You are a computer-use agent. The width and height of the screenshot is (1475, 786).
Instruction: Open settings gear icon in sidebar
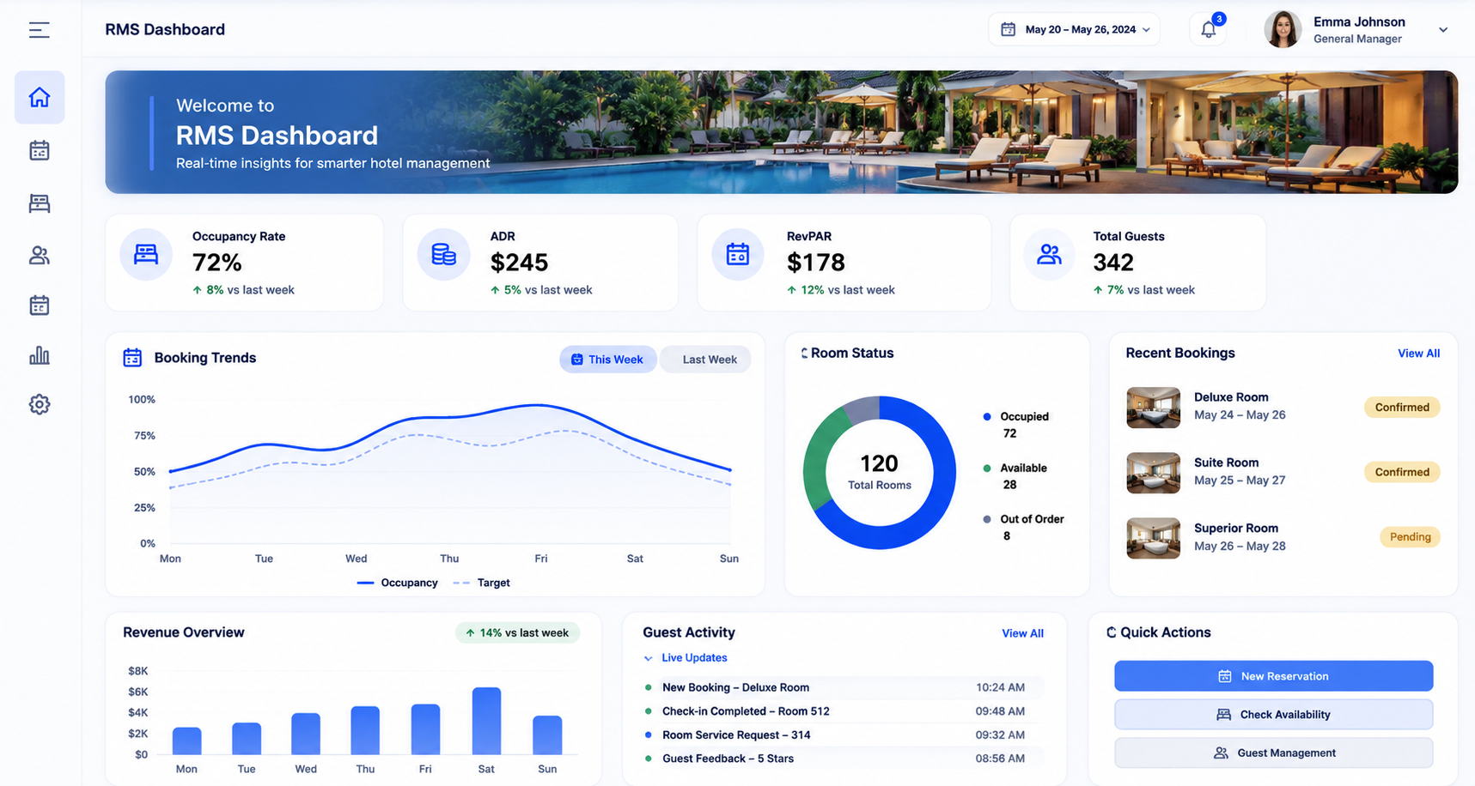40,404
